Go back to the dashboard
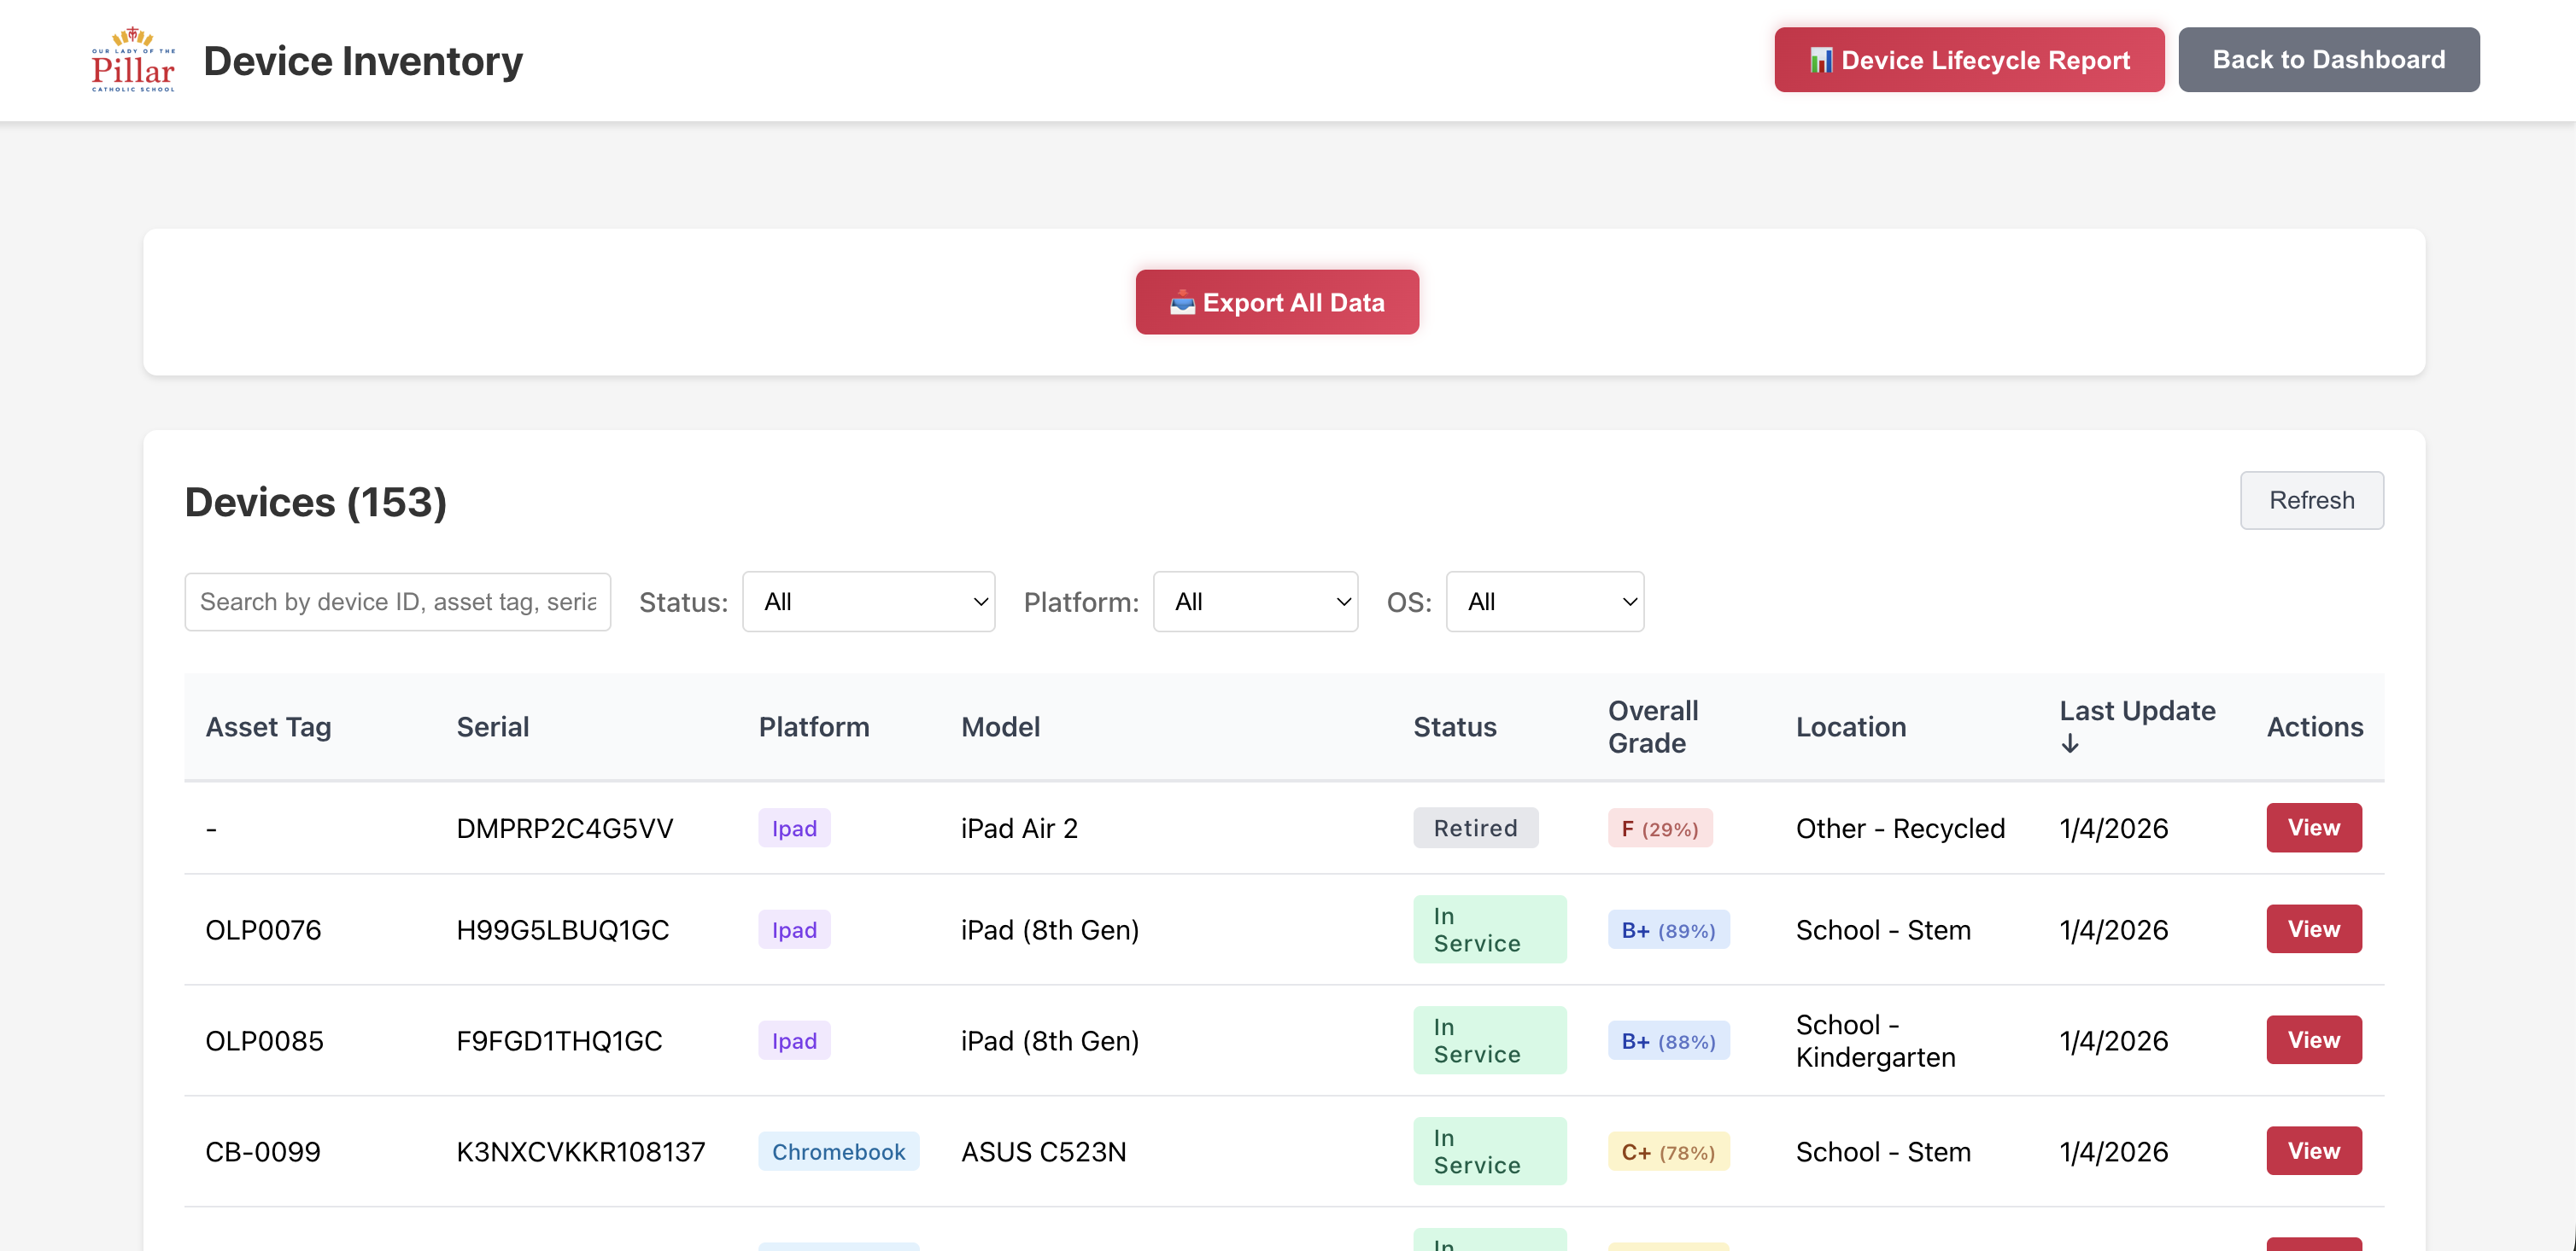Screen dimensions: 2576x1251 click(x=2328, y=60)
